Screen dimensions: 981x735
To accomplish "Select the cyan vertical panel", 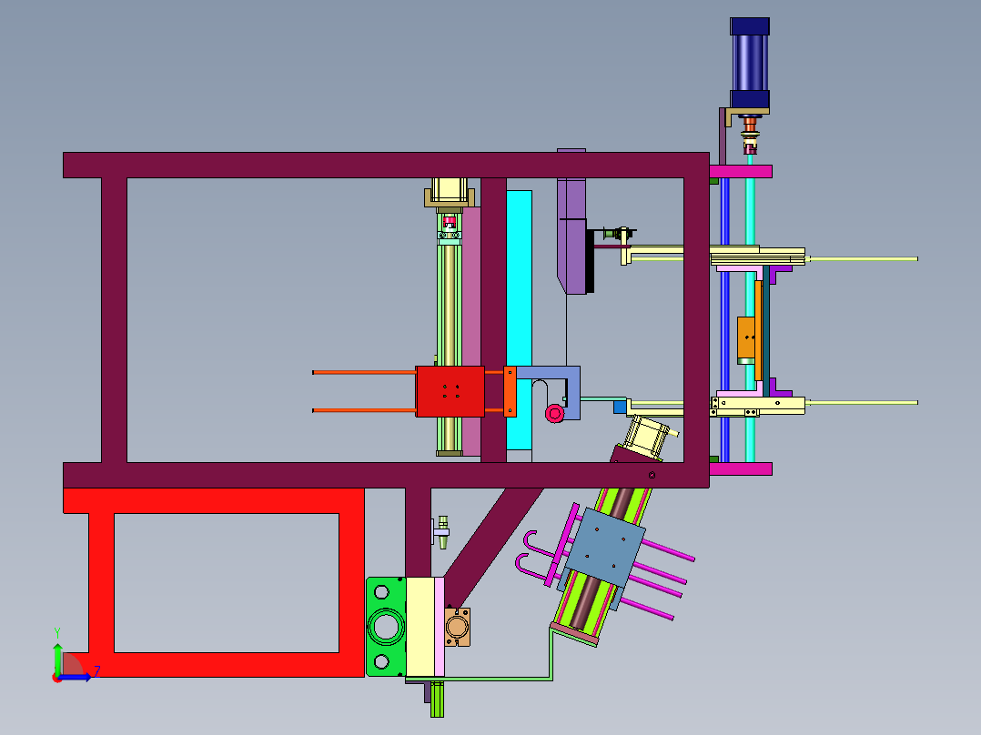I will (519, 319).
